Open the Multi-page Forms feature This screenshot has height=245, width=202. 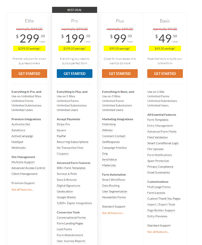click(159, 187)
